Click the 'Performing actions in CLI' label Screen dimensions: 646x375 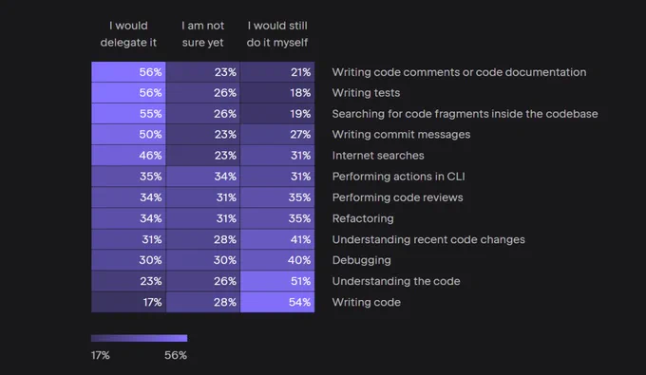tap(398, 177)
